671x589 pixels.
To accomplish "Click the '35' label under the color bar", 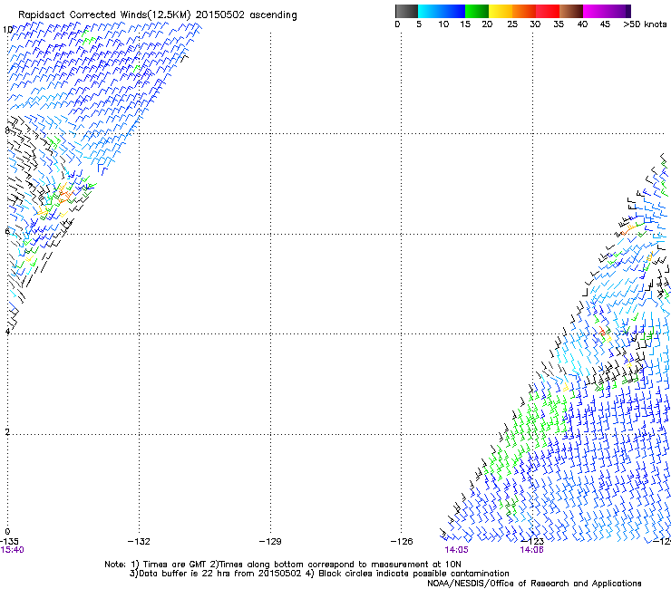I will click(559, 24).
